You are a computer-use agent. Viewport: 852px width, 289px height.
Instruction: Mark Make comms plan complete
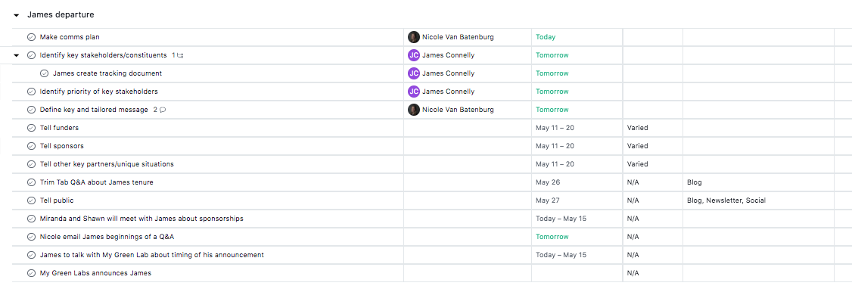point(32,37)
